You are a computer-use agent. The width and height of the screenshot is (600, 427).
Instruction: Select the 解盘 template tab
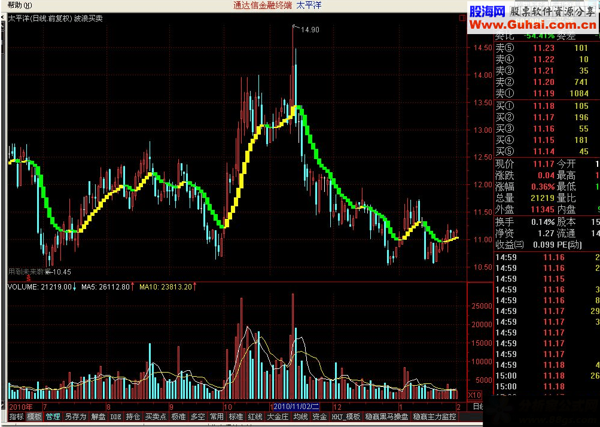98,417
